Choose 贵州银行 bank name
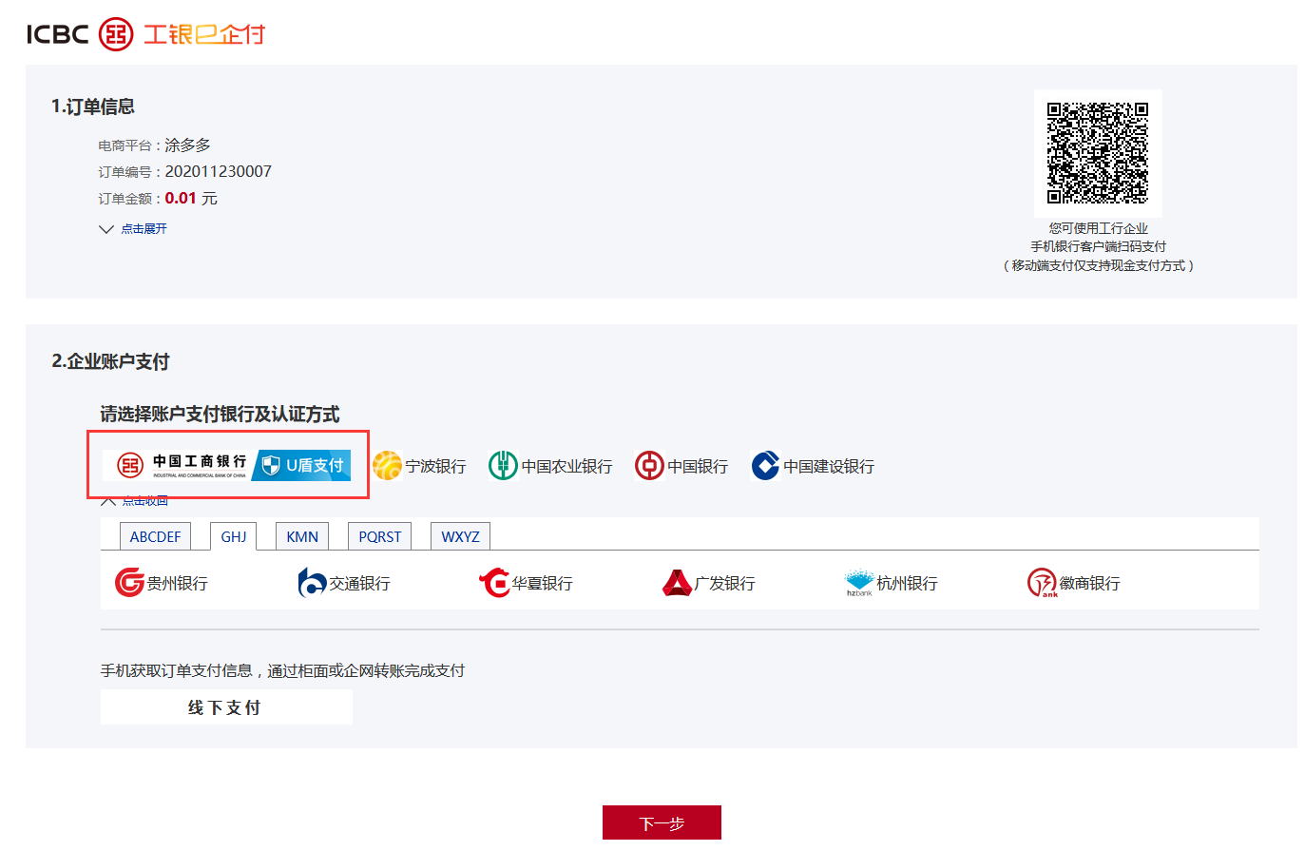 click(x=178, y=583)
